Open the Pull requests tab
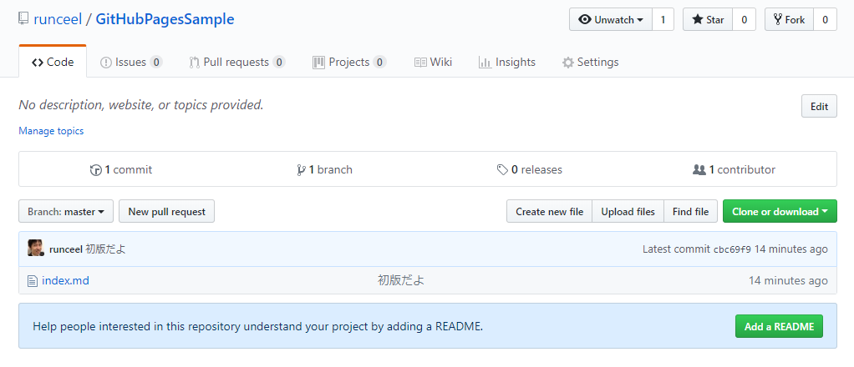 point(236,63)
